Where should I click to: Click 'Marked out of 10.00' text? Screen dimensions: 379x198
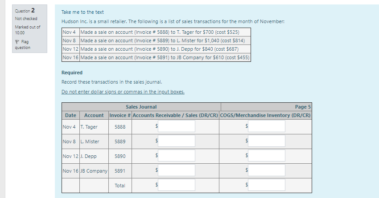point(28,30)
